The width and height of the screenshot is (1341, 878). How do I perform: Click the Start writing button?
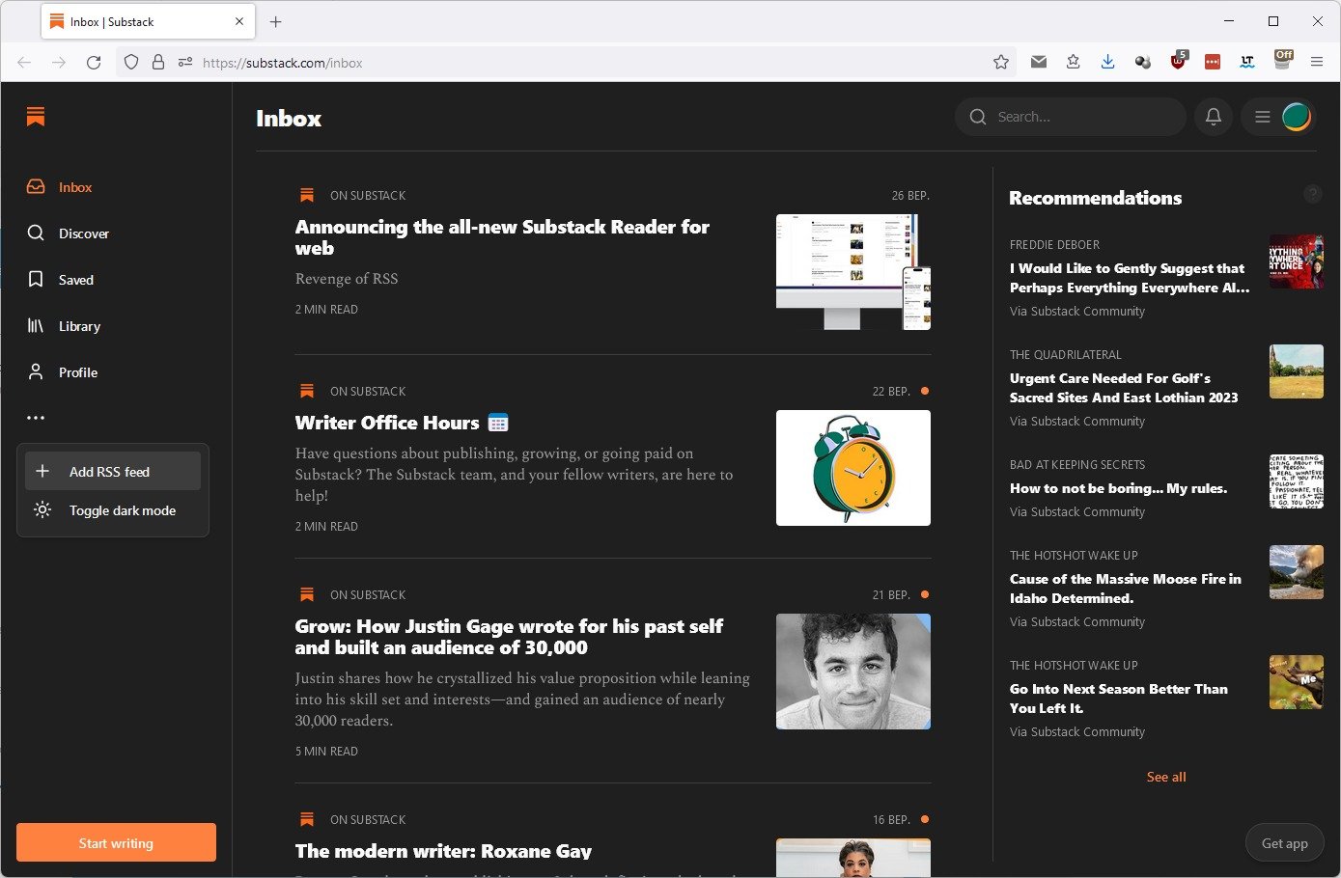click(116, 842)
